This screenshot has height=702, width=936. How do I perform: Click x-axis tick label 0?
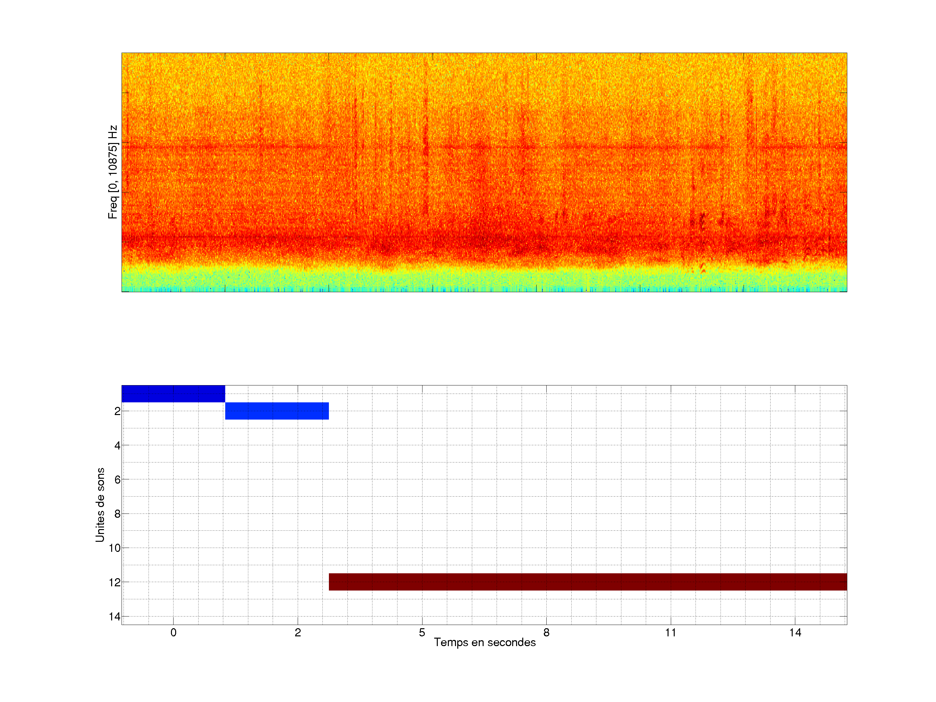point(173,632)
